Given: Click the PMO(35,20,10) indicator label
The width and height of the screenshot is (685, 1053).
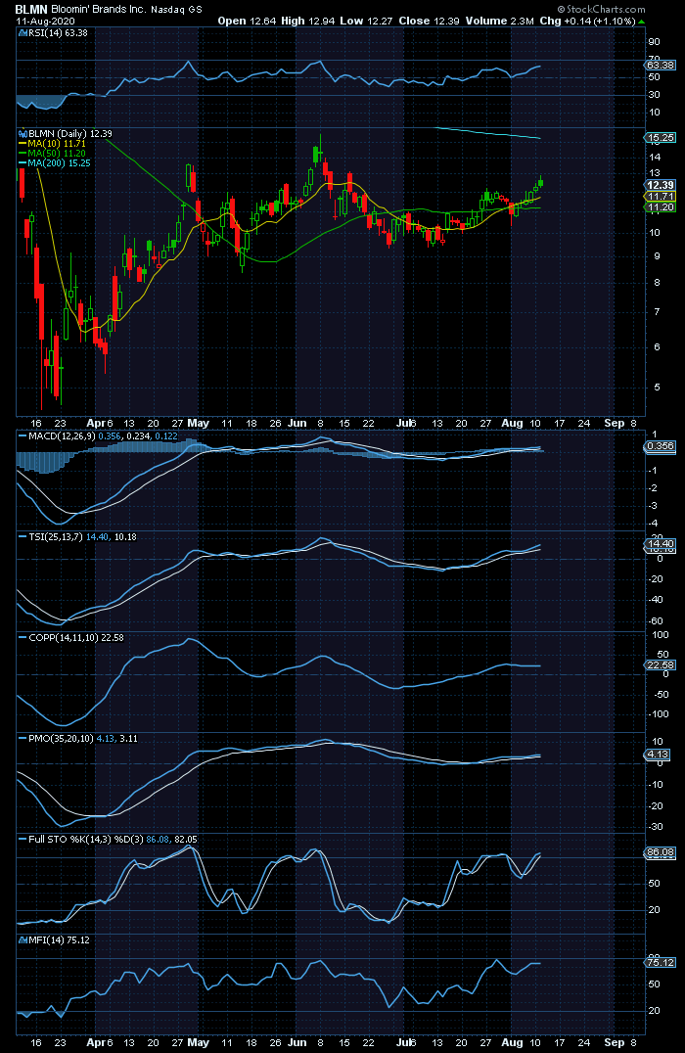Looking at the screenshot, I should point(61,739).
